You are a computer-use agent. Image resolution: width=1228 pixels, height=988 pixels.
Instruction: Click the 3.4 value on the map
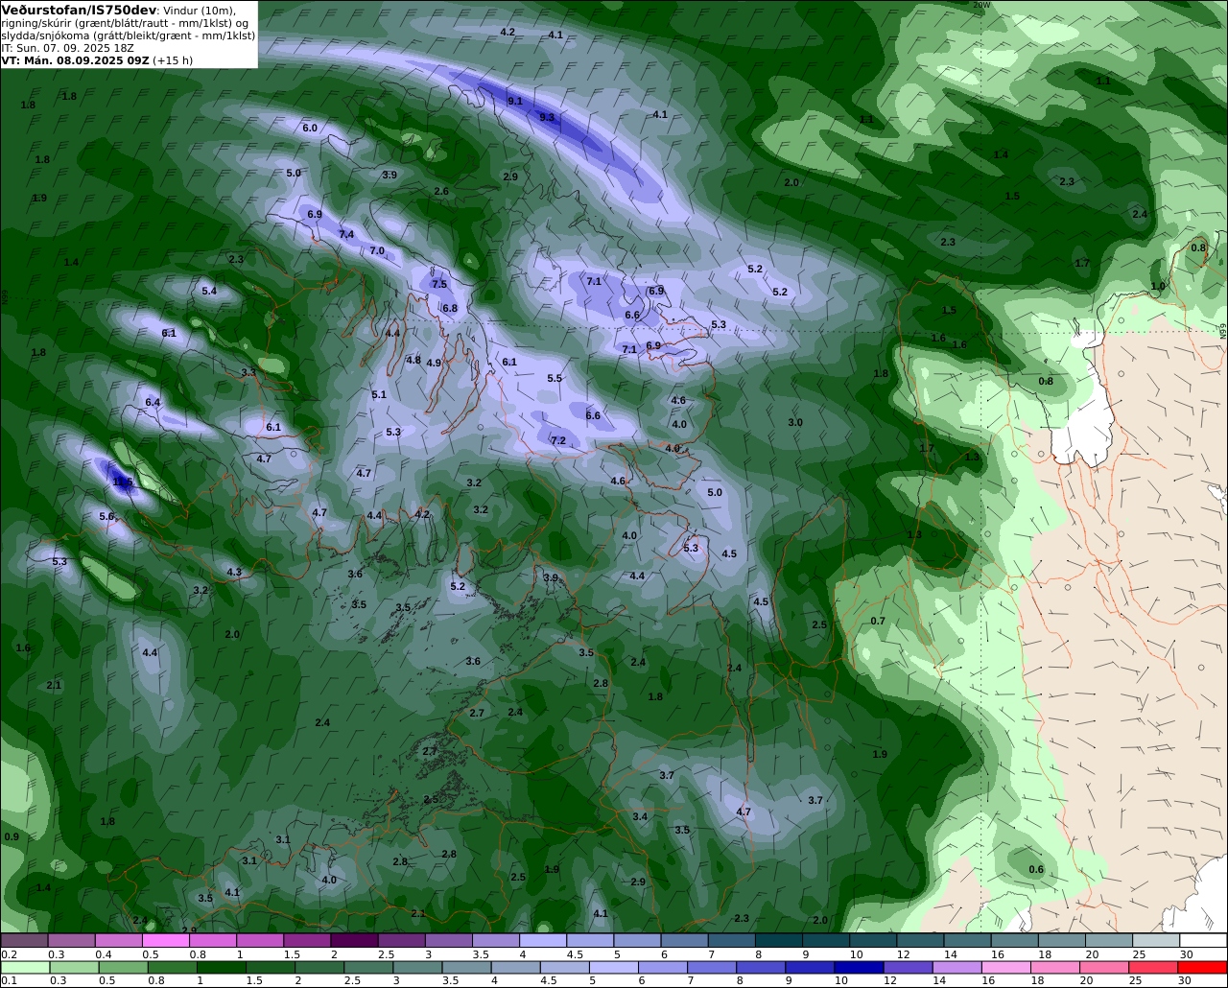tap(640, 816)
